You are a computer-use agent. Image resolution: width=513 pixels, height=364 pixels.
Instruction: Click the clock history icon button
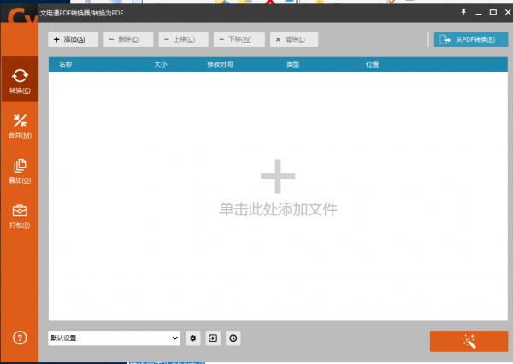tap(233, 338)
